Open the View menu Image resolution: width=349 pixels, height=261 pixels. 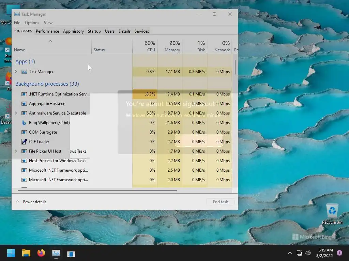(48, 23)
